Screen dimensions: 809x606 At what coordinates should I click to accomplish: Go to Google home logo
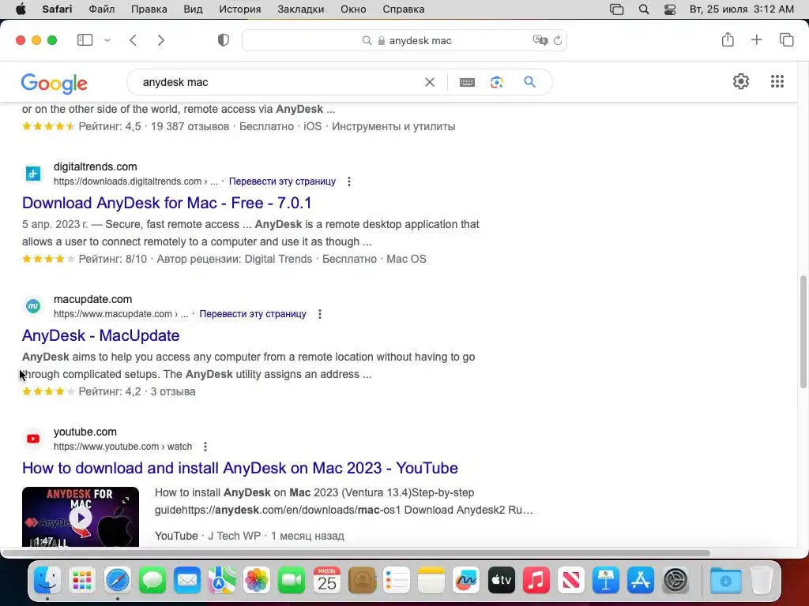click(x=55, y=83)
